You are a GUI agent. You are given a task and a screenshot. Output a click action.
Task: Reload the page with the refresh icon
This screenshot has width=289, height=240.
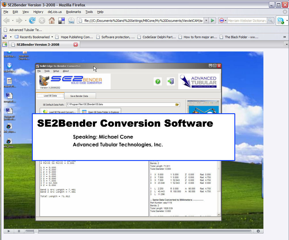tap(32, 20)
